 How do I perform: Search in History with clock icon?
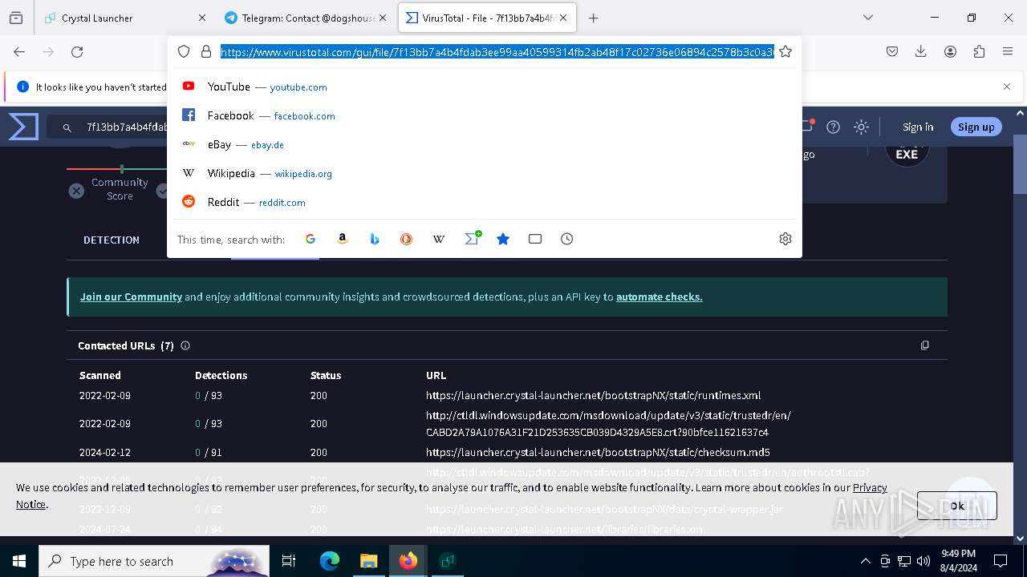567,239
